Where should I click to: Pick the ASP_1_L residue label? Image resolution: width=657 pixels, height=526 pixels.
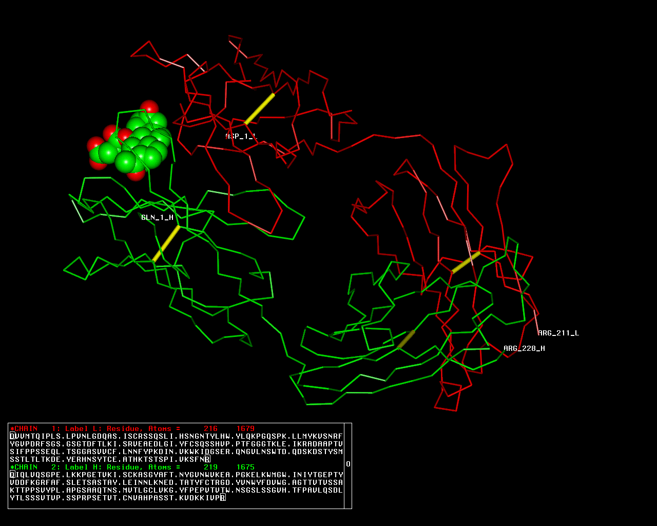[x=241, y=136]
